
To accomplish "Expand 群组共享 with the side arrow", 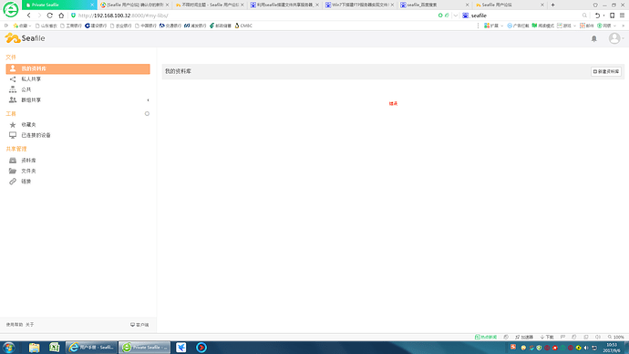I will coord(148,100).
